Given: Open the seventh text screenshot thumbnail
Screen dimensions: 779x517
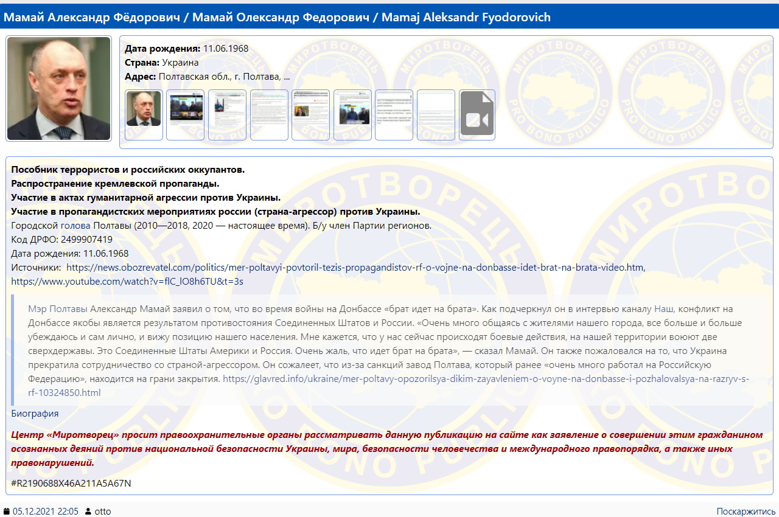Looking at the screenshot, I should tap(394, 114).
